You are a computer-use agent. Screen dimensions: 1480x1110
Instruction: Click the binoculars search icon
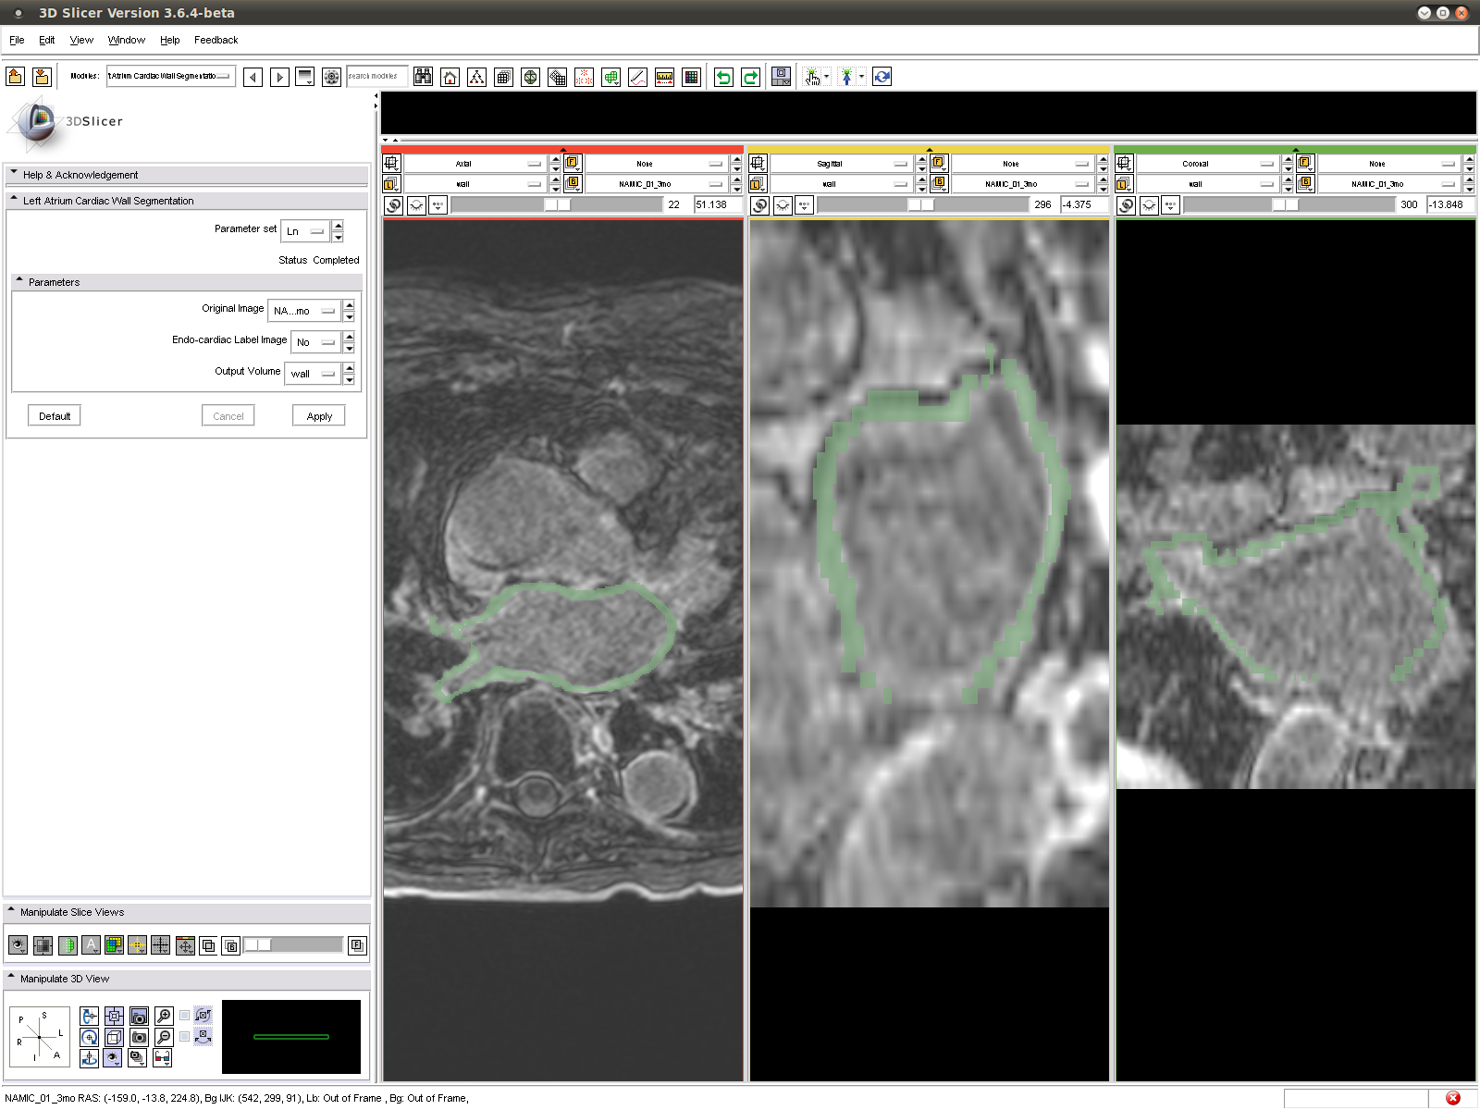click(x=423, y=78)
